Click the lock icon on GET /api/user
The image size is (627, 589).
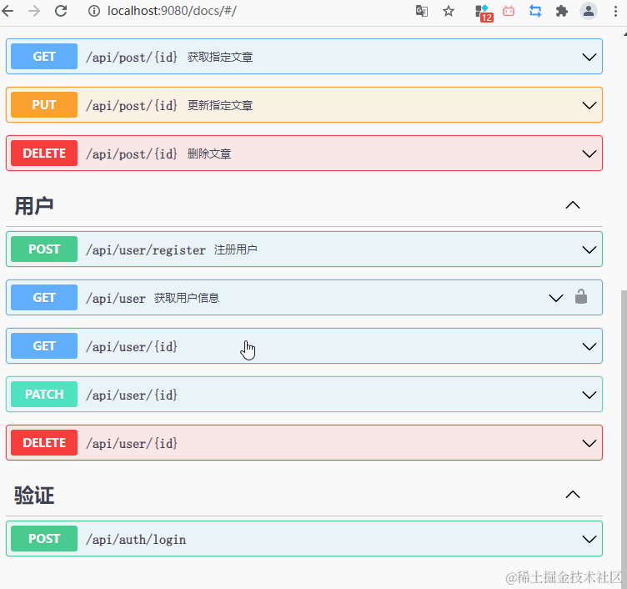[581, 296]
